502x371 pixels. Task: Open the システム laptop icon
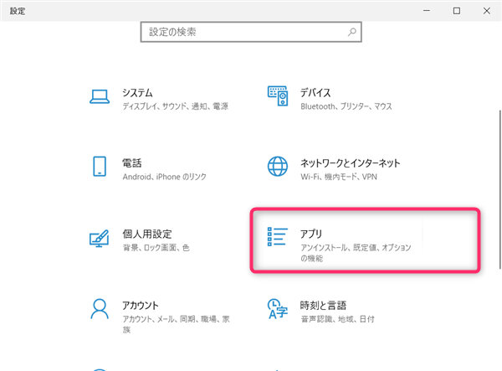(100, 96)
